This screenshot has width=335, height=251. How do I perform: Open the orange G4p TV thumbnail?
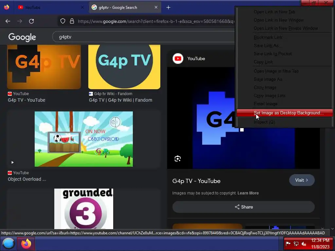coord(44,67)
